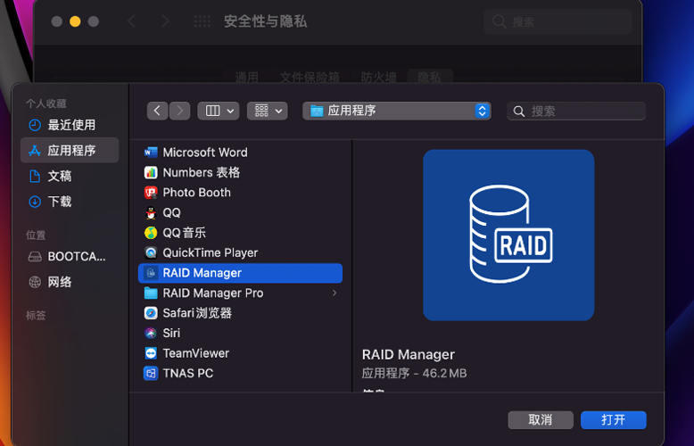This screenshot has width=694, height=446.
Task: Go forward with the right arrow button
Action: coord(179,111)
